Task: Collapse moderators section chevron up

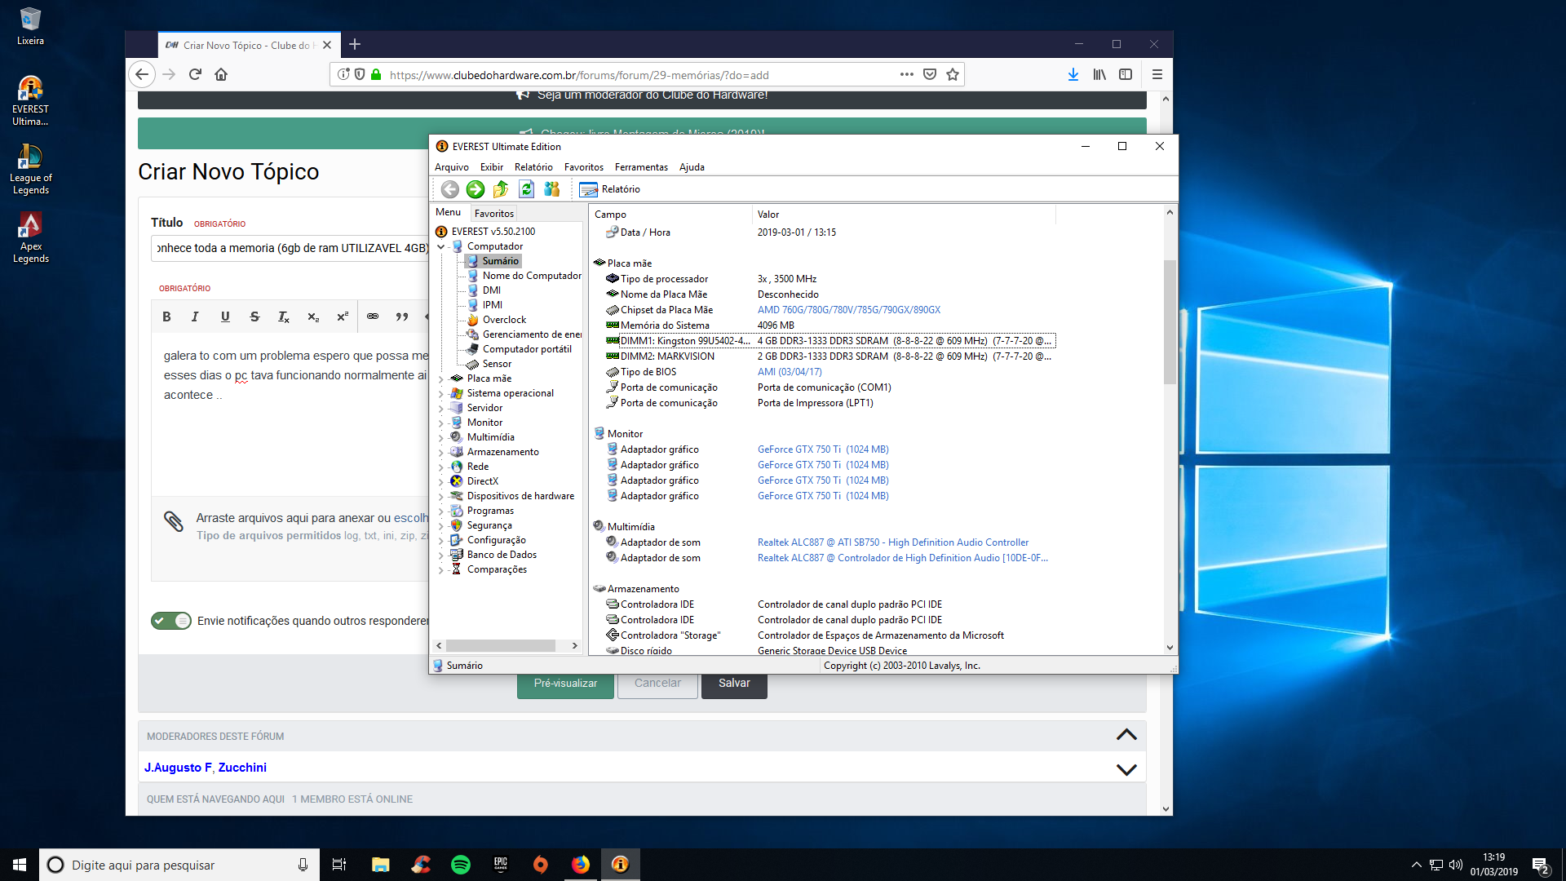Action: 1126,735
